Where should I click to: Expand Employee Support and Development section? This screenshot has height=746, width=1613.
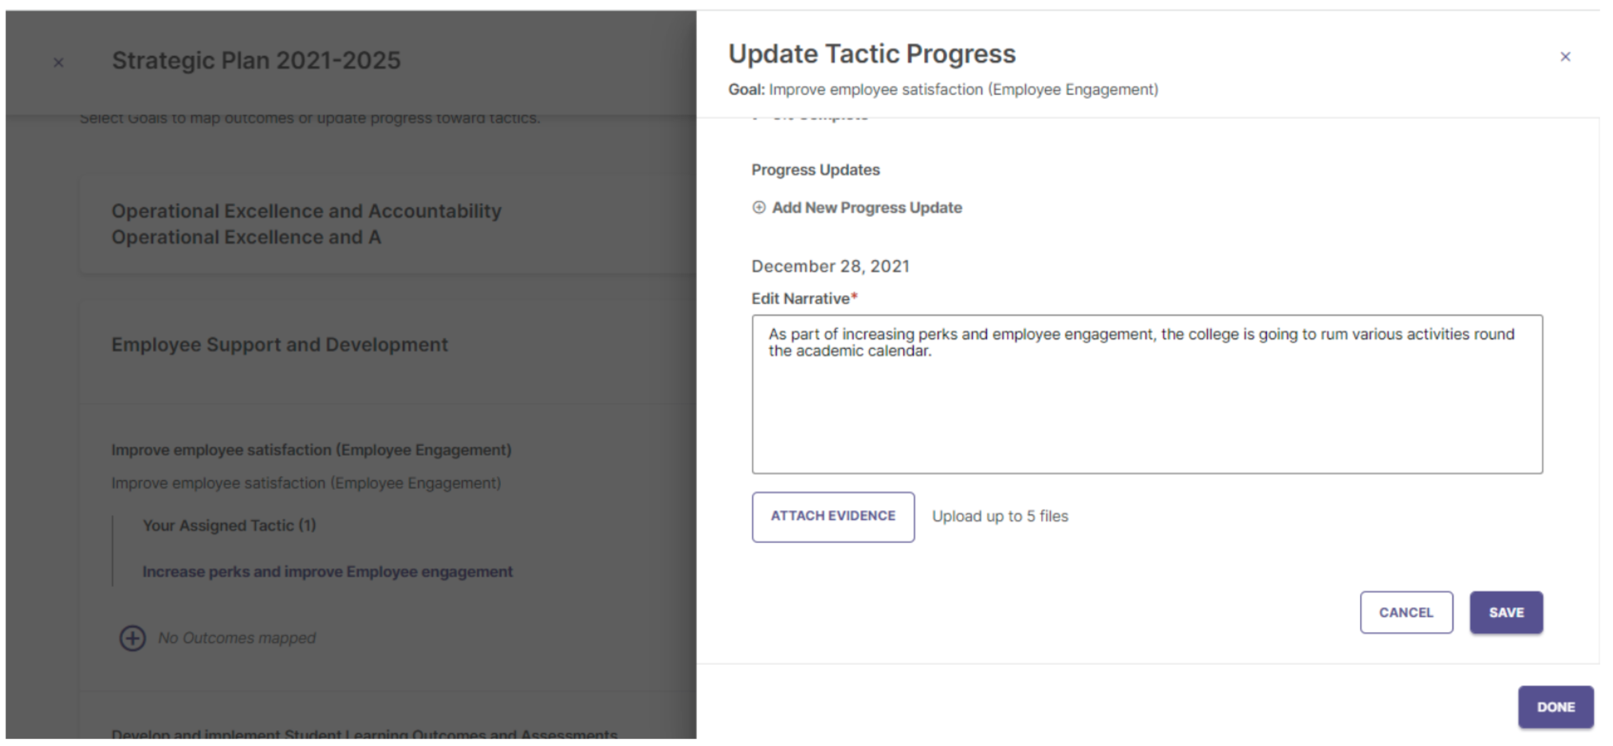(x=279, y=344)
